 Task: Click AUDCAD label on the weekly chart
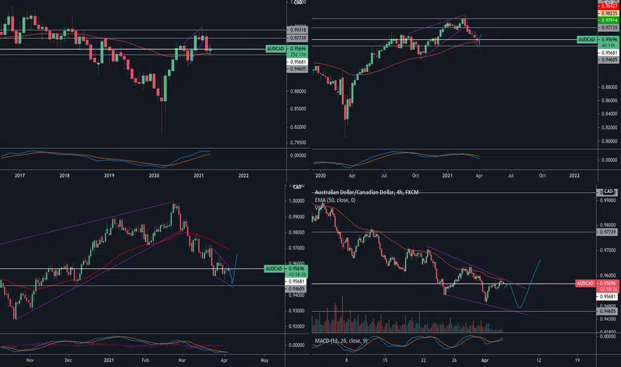[x=587, y=39]
